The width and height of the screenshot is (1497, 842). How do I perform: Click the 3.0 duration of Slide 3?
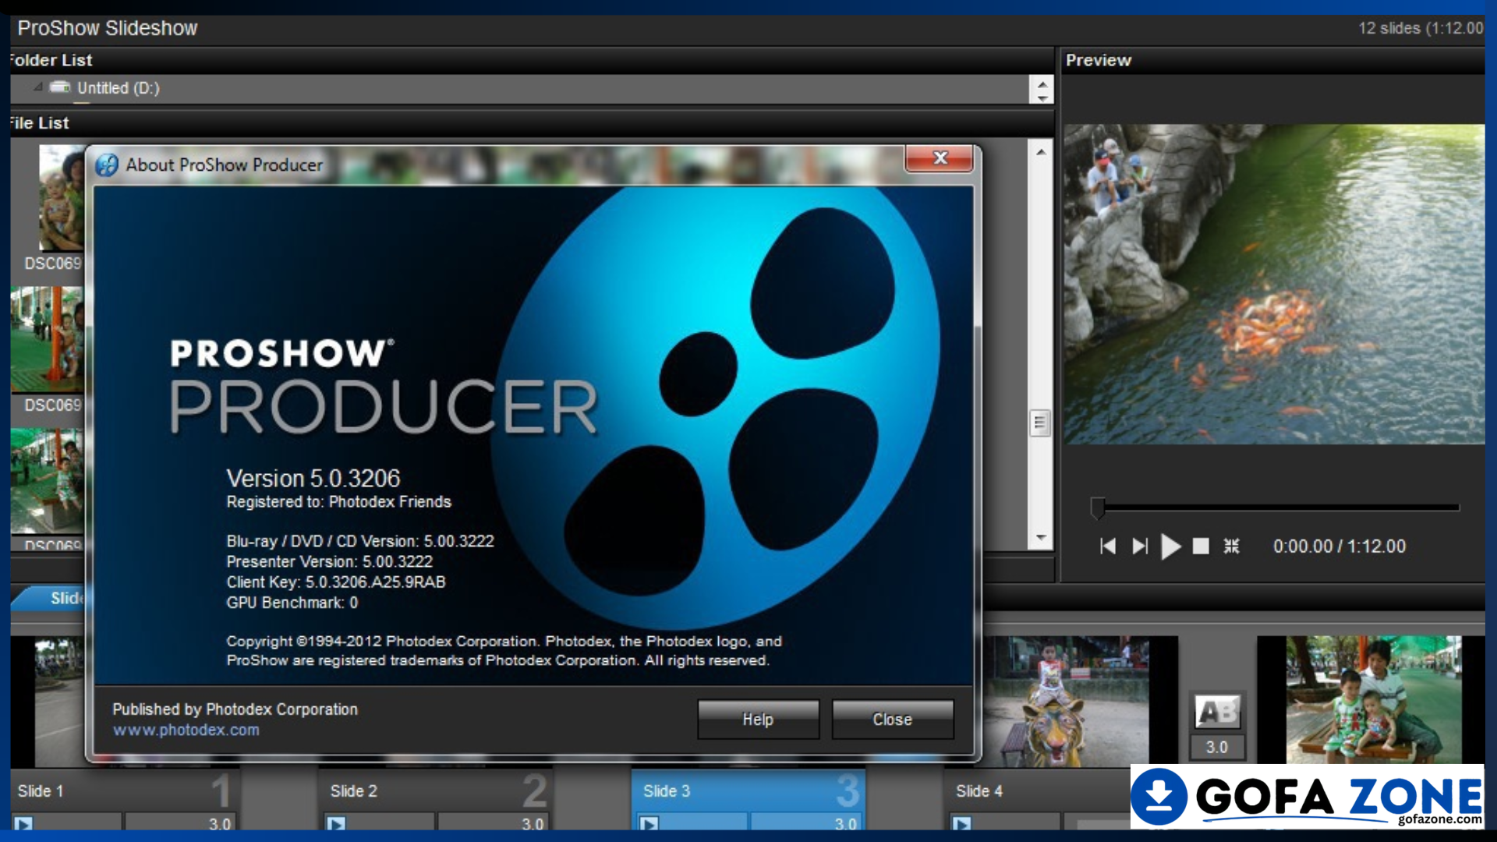pyautogui.click(x=845, y=823)
